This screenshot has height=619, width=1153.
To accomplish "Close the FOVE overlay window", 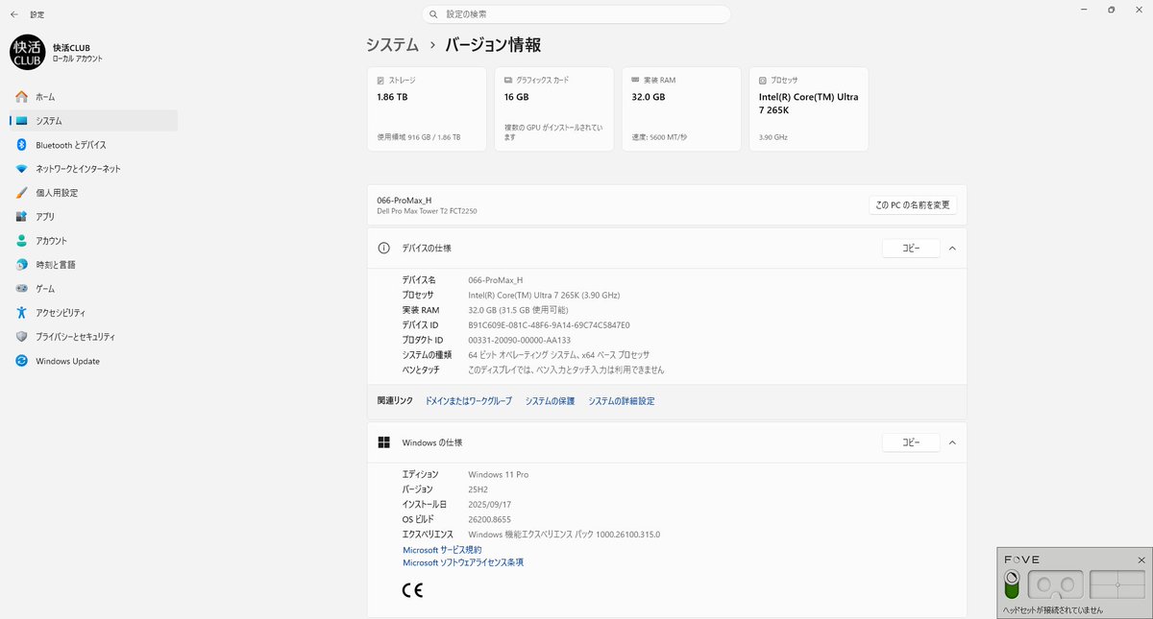I will [1141, 559].
